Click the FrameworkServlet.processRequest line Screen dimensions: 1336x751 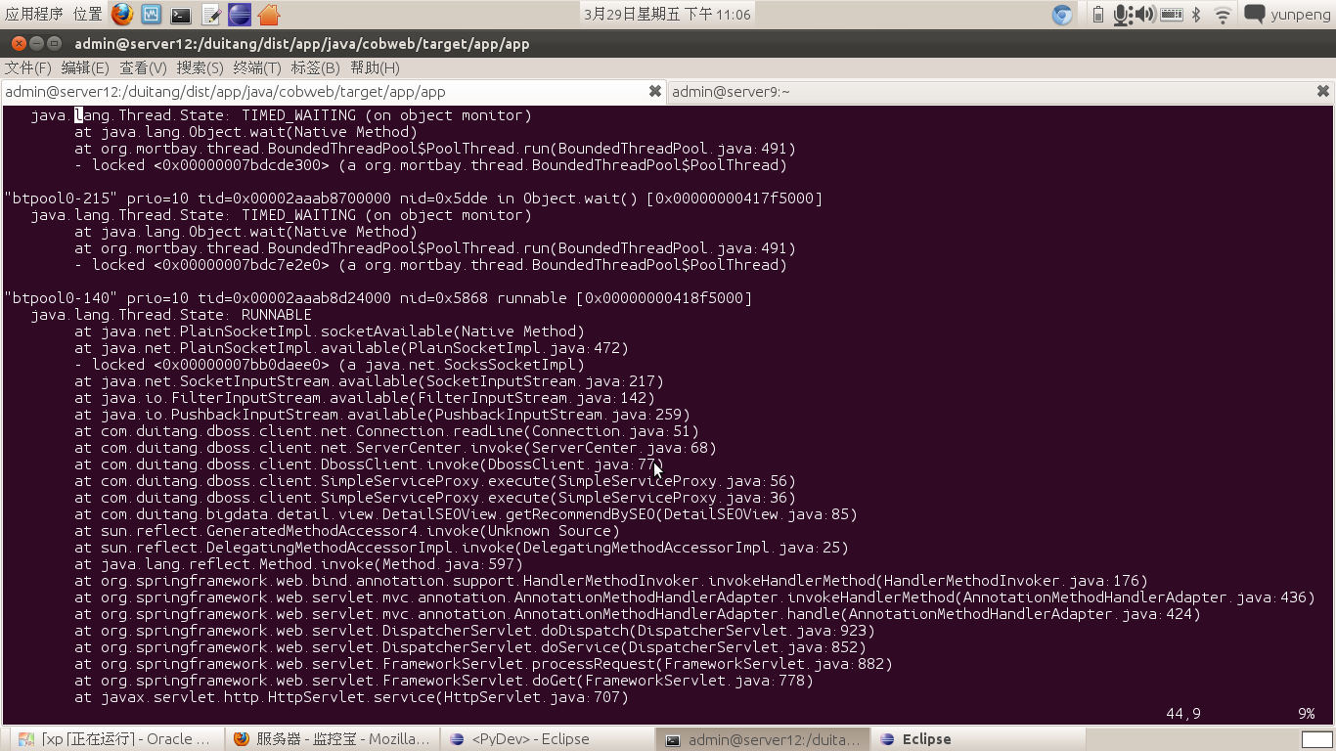[x=483, y=664]
